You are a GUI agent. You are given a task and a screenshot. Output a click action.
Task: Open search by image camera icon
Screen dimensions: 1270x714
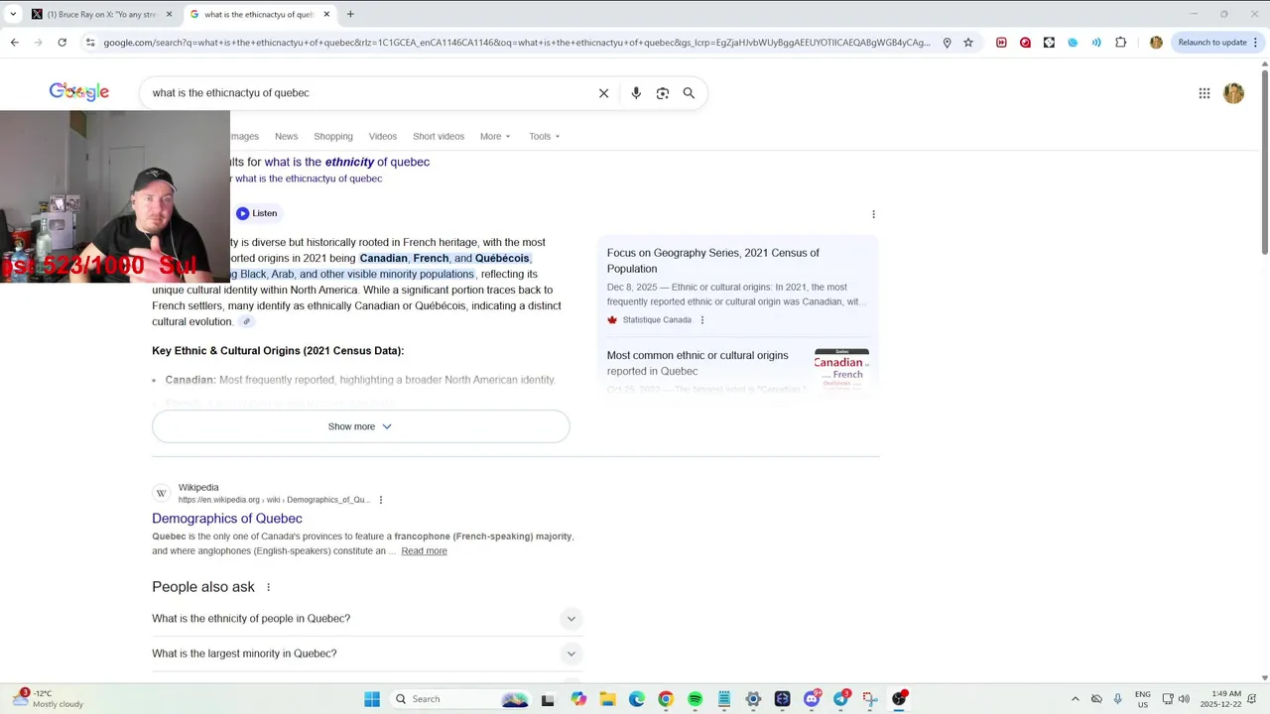click(x=663, y=93)
